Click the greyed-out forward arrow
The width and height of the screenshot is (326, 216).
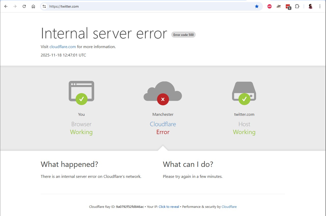point(15,6)
